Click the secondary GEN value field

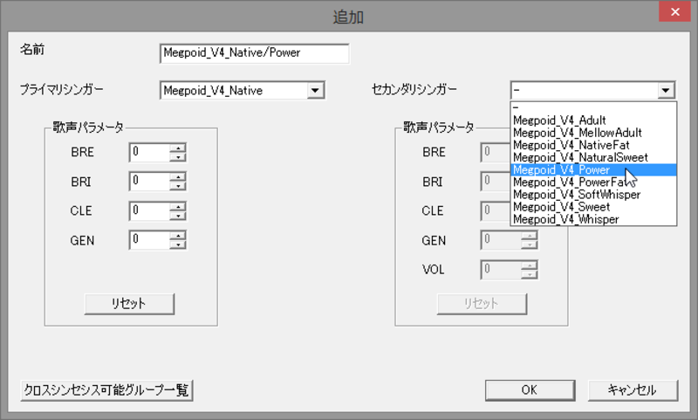coord(501,240)
